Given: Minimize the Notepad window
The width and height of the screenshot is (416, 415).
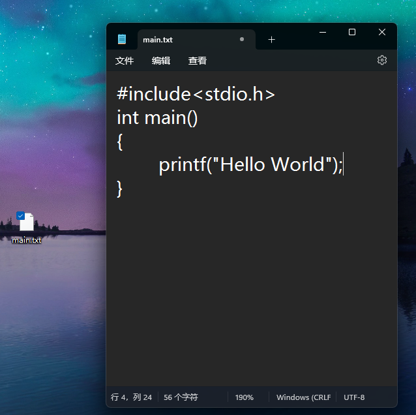Looking at the screenshot, I should (x=322, y=32).
